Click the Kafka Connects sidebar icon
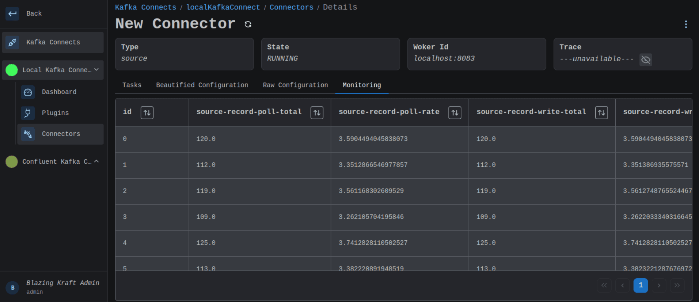699x302 pixels. tap(12, 42)
